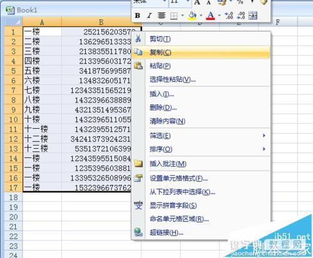The image size is (313, 258).
Task: Open the font color dropdown arrow
Action: (x=219, y=16)
